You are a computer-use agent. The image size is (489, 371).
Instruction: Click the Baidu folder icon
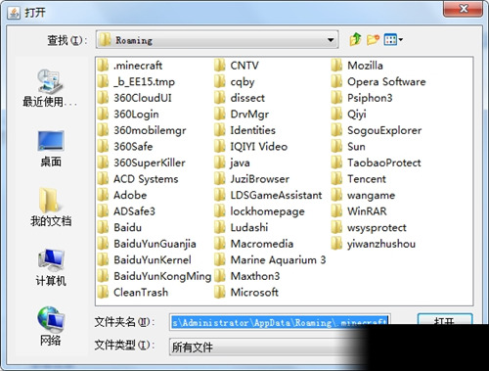click(103, 227)
